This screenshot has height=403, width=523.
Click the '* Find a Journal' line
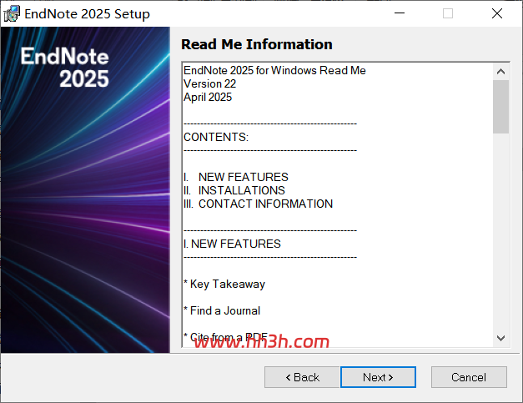pyautogui.click(x=222, y=310)
